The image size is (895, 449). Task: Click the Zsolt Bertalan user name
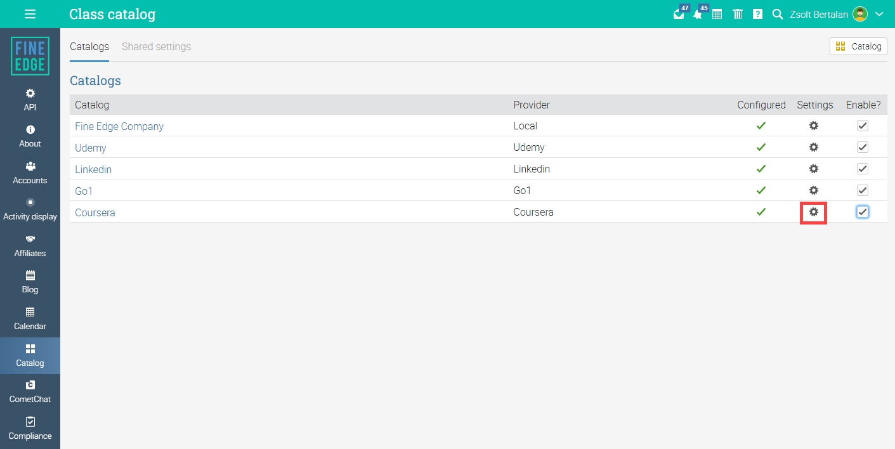[819, 14]
